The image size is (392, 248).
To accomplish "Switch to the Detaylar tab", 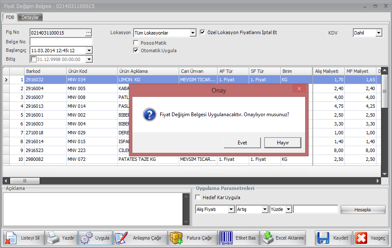I will point(30,17).
